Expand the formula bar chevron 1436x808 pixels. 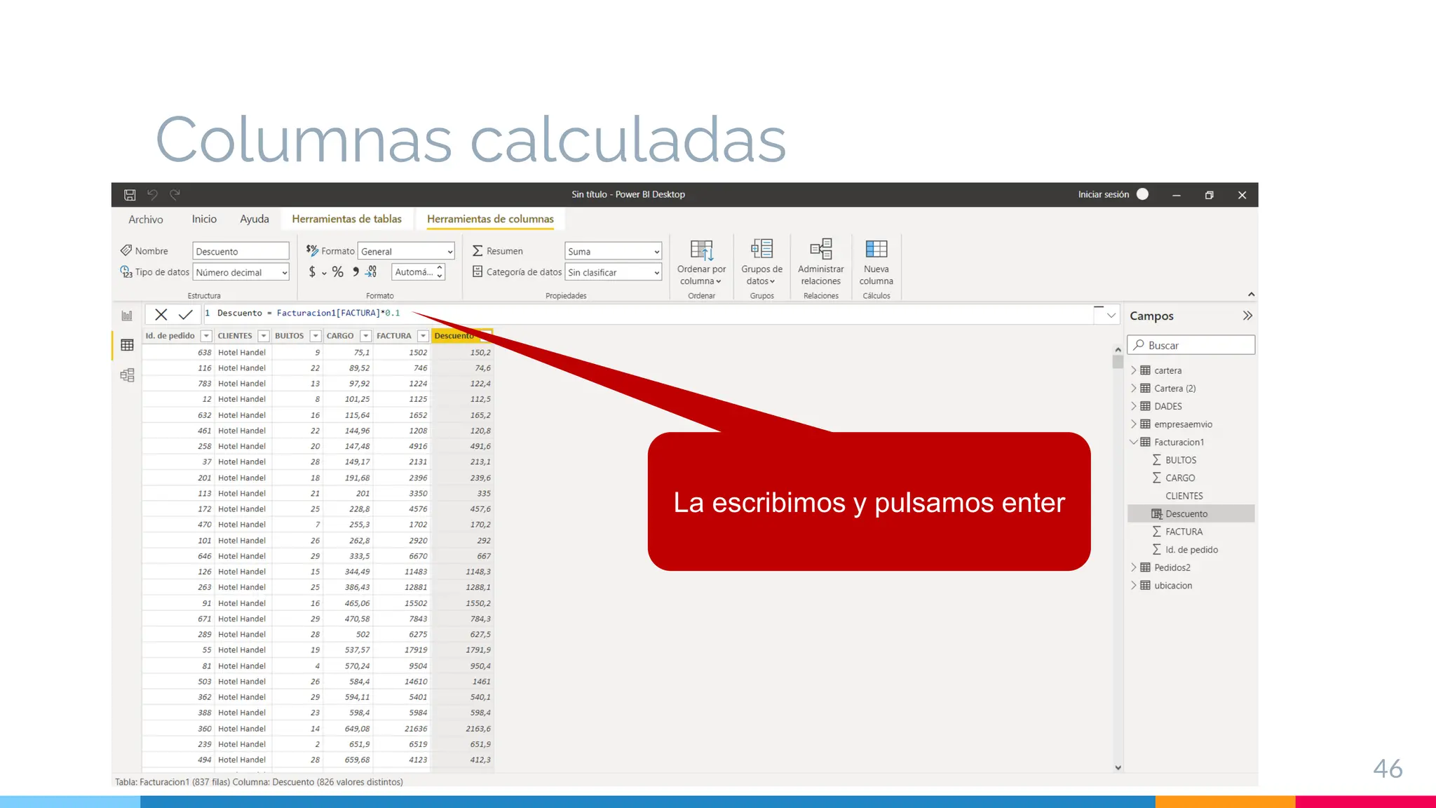point(1111,315)
